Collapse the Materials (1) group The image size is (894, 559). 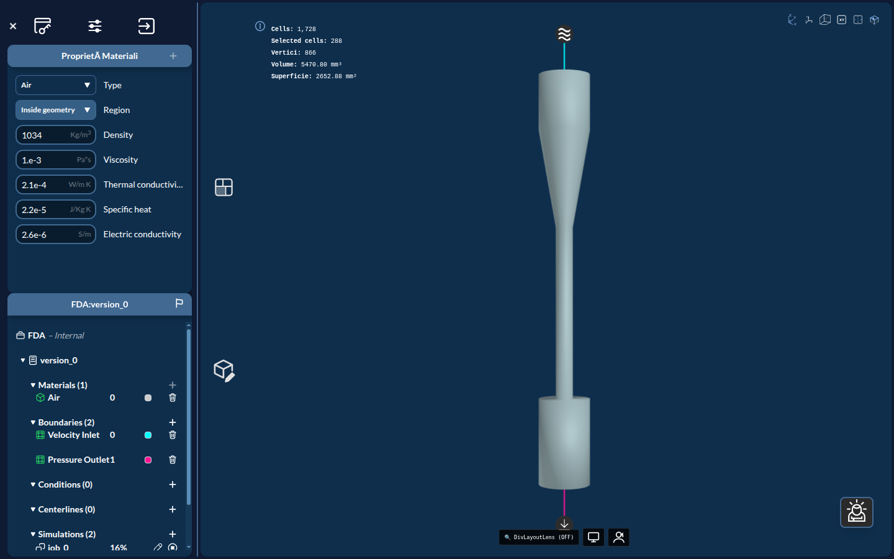(x=33, y=385)
